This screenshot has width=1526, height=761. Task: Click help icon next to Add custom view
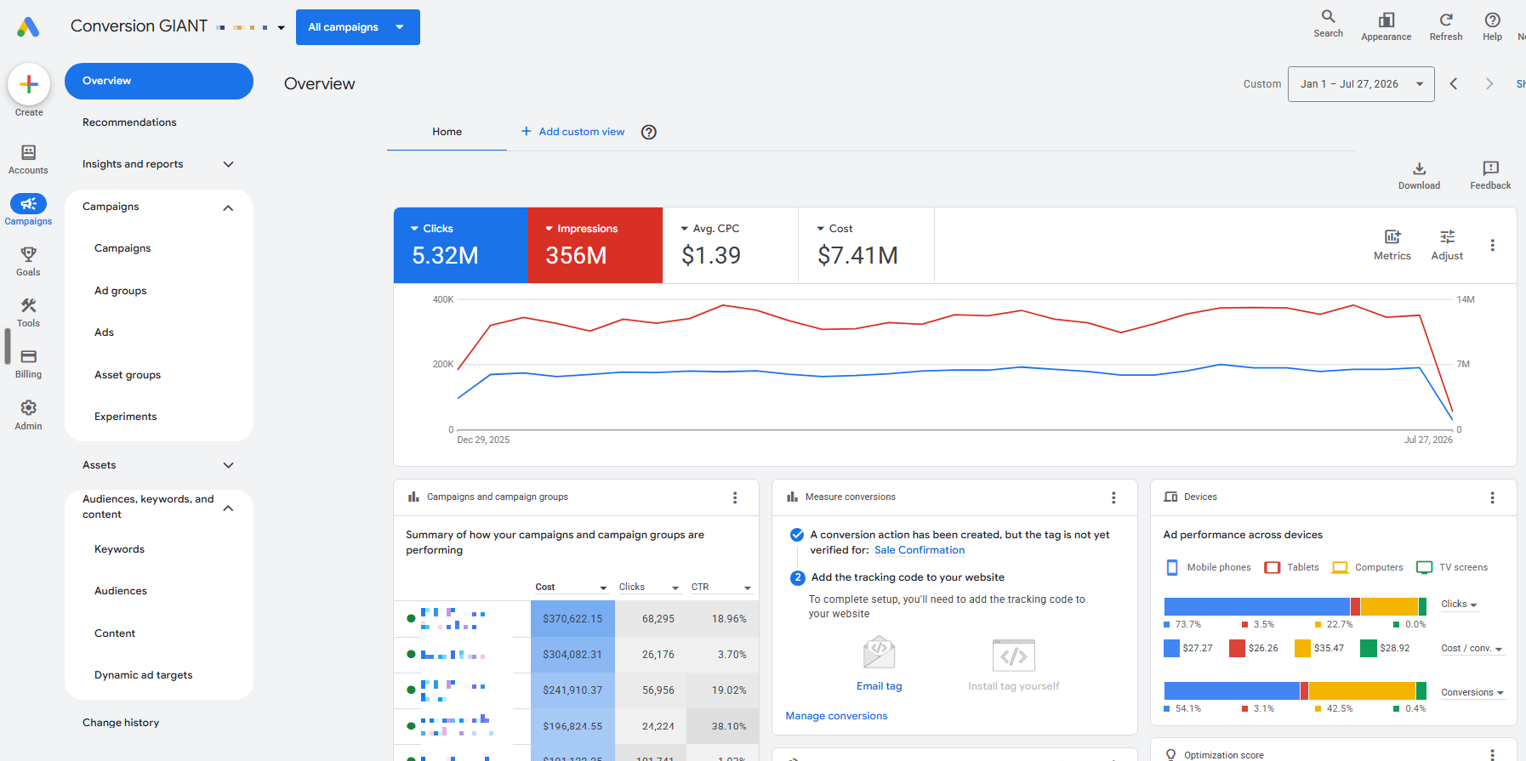point(649,132)
